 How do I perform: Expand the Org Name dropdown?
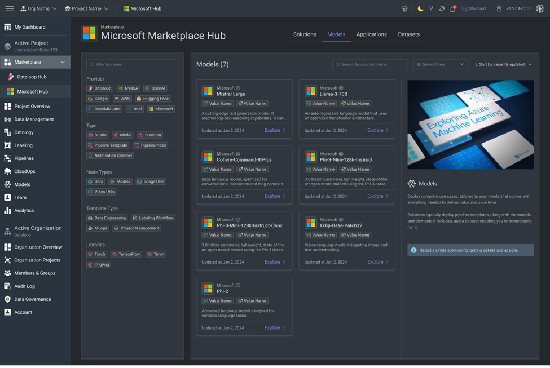pos(38,8)
